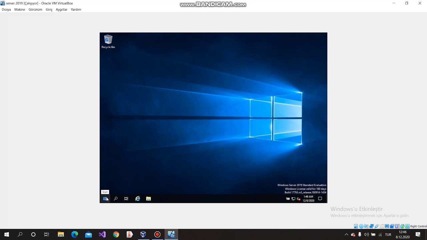
Task: Open the Görünüm menu
Action: pos(35,10)
